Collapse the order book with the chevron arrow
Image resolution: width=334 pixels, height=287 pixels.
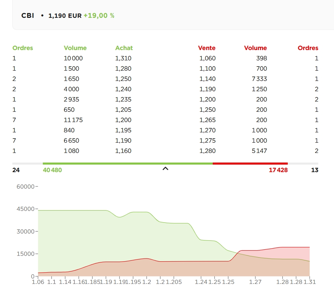(165, 169)
